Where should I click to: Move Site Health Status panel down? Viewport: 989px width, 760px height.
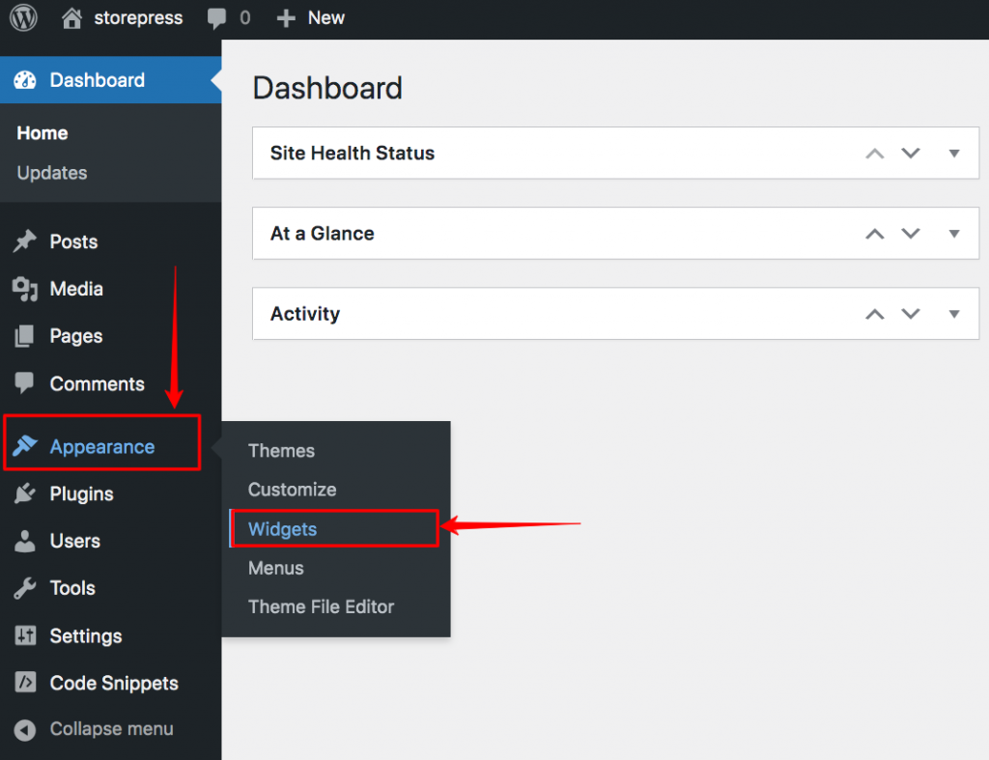(911, 154)
